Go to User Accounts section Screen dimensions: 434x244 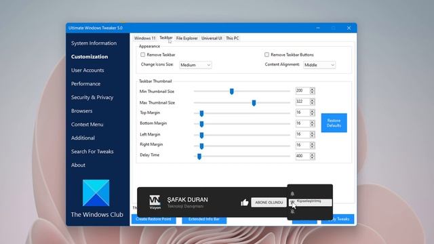pos(87,70)
